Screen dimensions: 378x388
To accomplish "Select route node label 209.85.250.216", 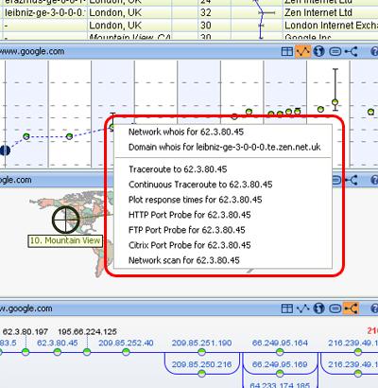I will point(201,364).
